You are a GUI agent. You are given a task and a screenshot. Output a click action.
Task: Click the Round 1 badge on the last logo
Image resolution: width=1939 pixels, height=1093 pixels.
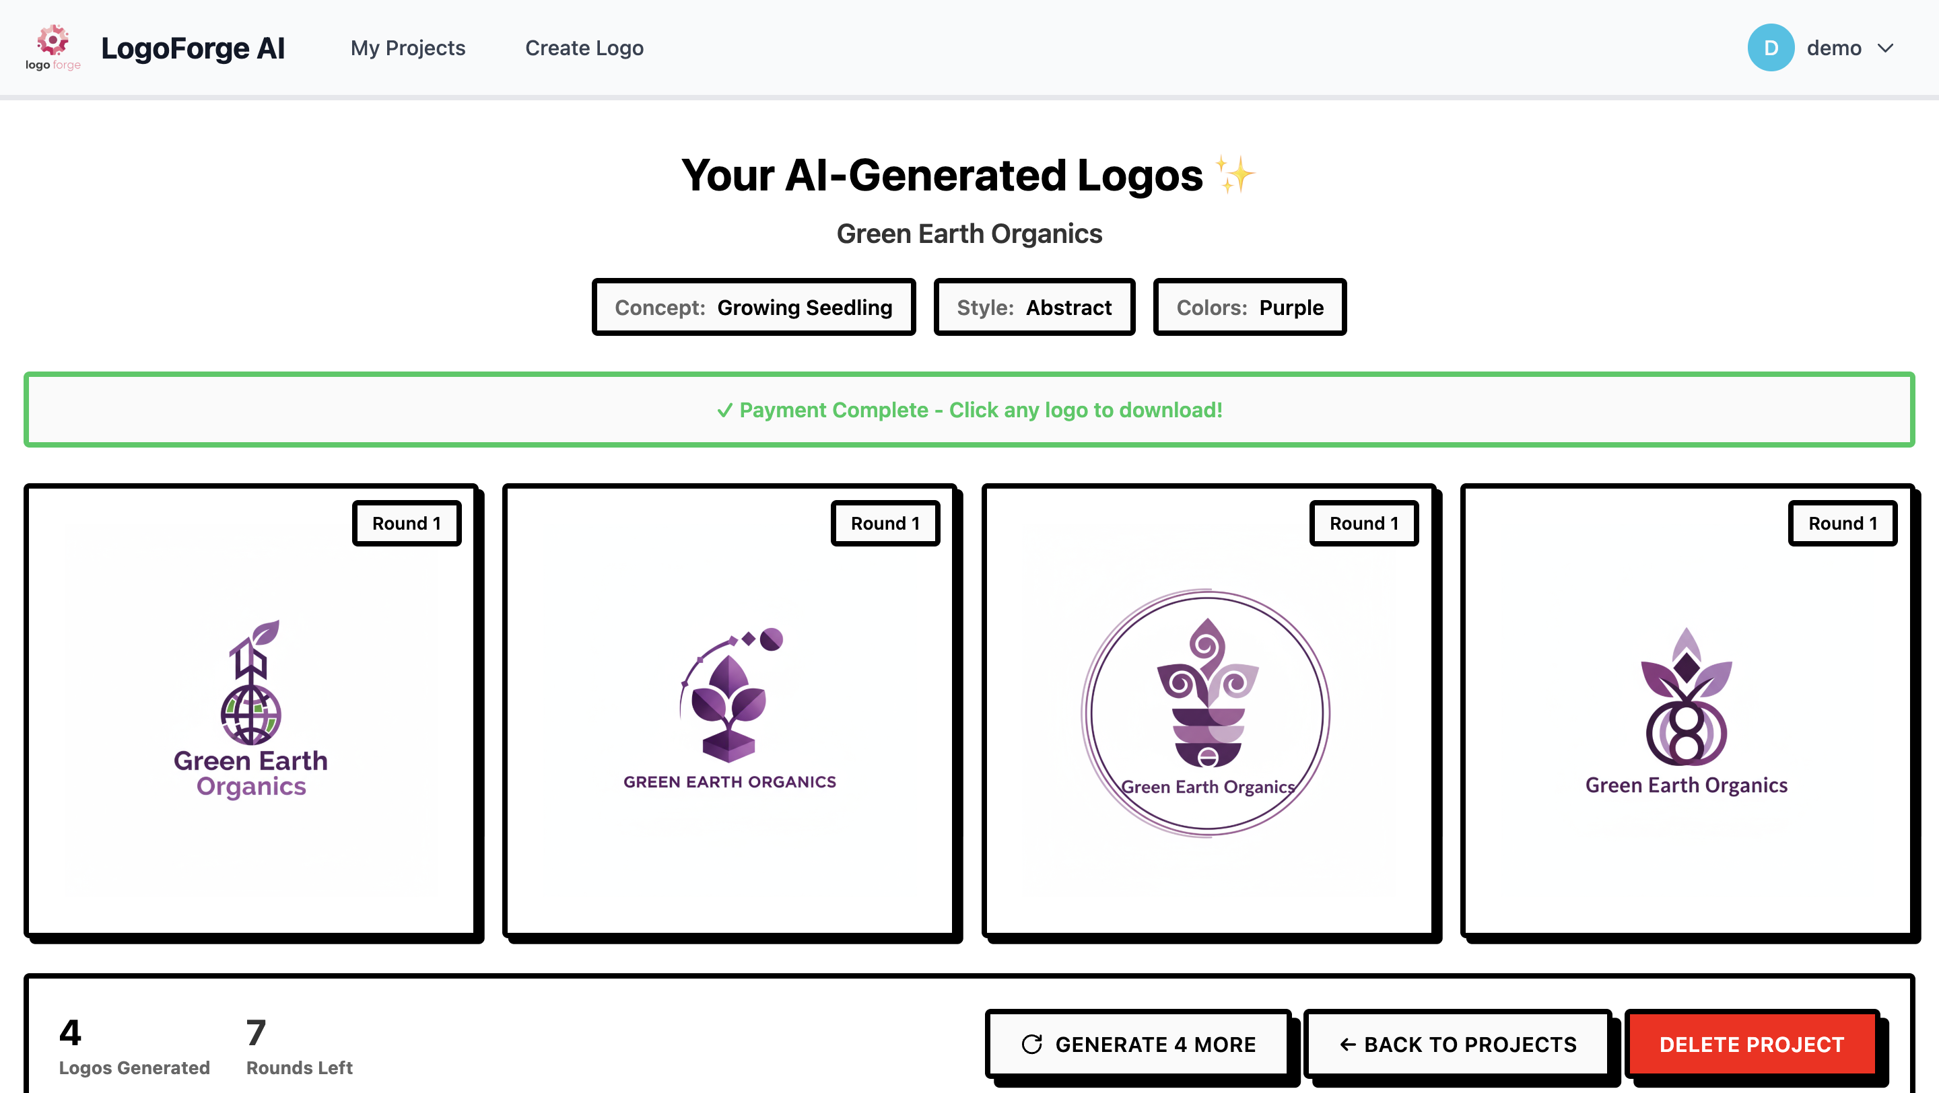point(1842,523)
